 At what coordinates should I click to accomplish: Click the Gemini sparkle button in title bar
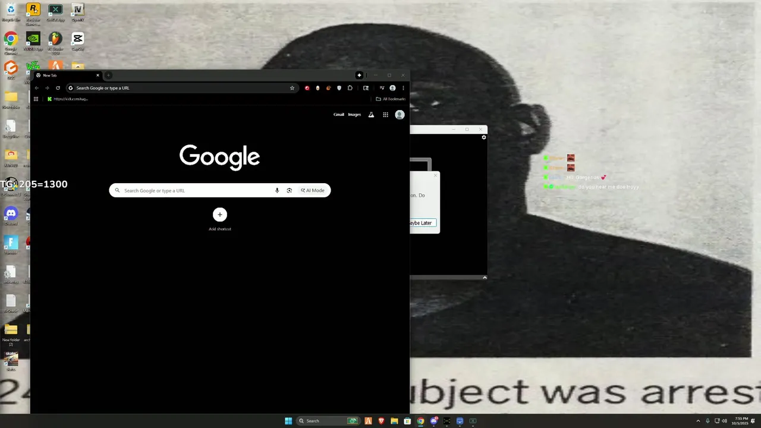click(x=359, y=75)
